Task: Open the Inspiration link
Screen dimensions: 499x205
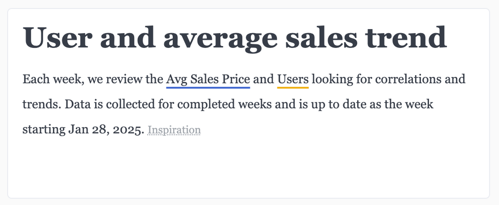Action: [x=174, y=130]
